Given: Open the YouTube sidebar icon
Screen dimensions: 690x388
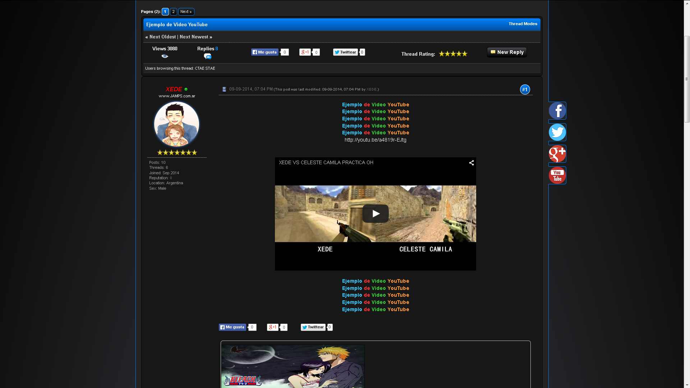Looking at the screenshot, I should (557, 175).
